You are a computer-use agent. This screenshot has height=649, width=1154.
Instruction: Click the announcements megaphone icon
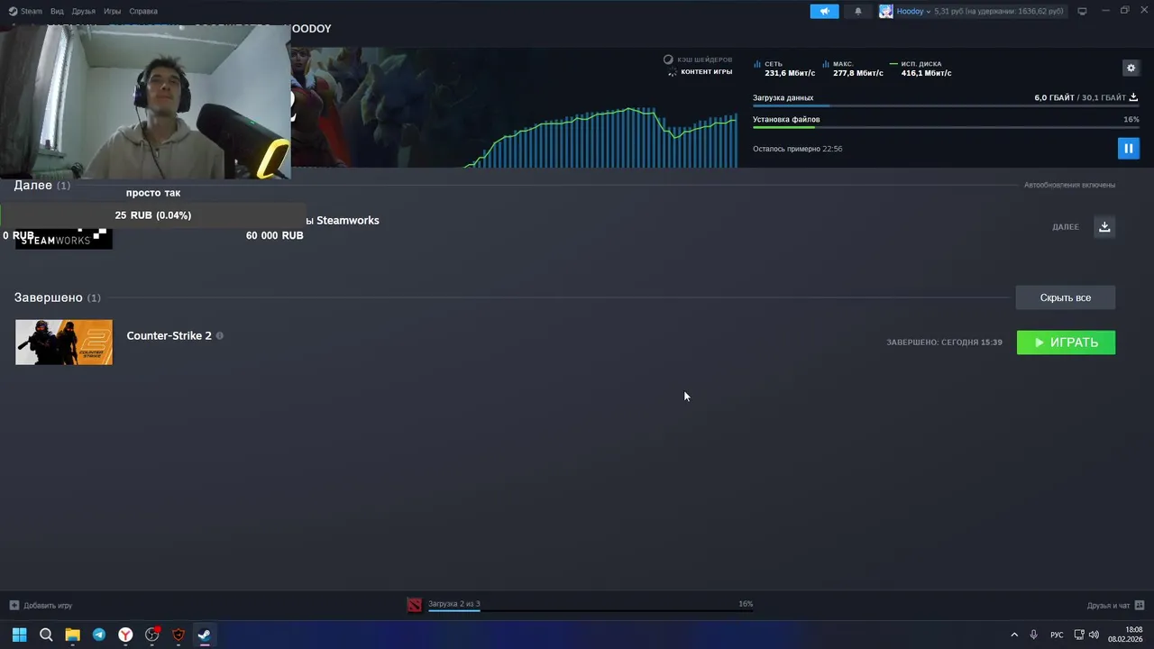pos(824,11)
